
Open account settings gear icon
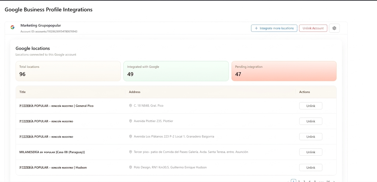(x=334, y=28)
